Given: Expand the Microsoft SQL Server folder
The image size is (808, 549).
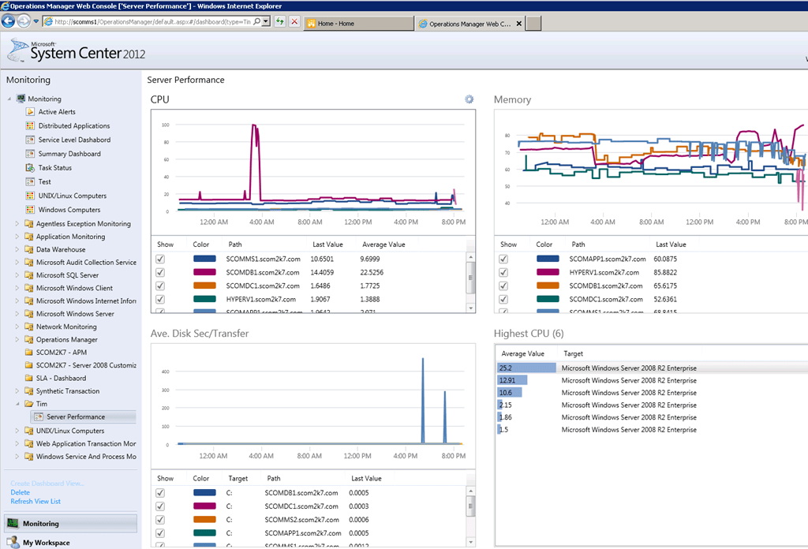Looking at the screenshot, I should 17,275.
